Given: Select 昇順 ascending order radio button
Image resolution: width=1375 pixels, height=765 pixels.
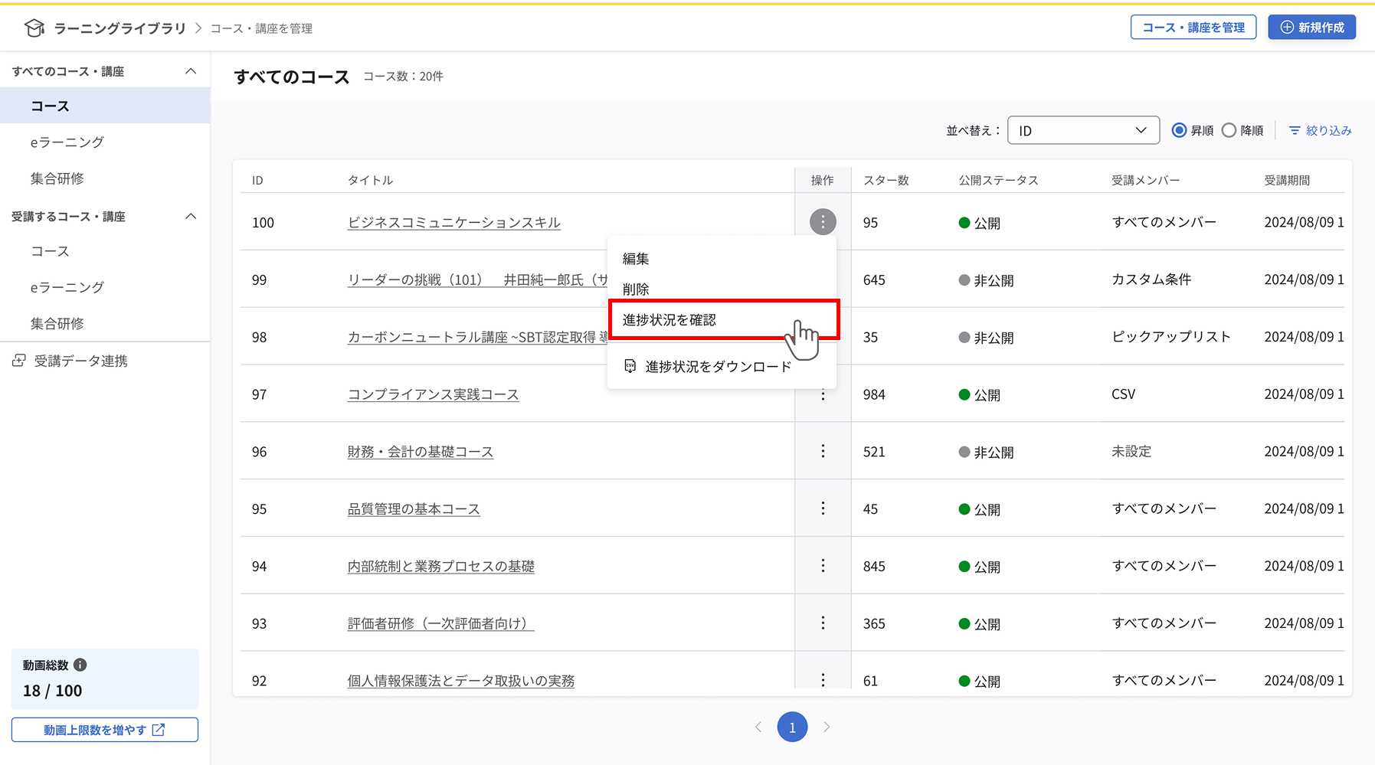Looking at the screenshot, I should (1180, 130).
